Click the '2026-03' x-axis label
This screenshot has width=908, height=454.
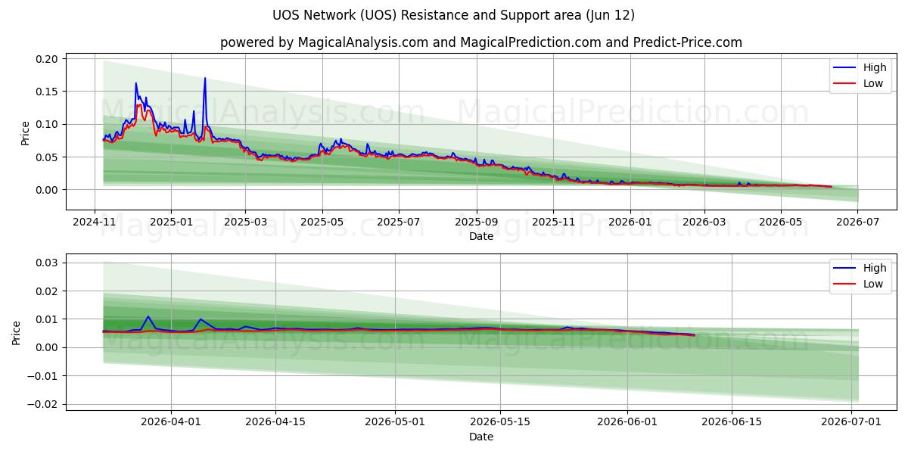click(704, 222)
